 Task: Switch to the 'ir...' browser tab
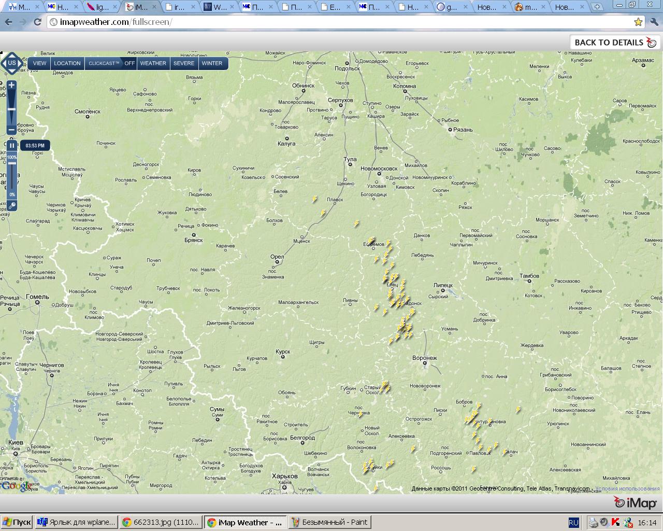(180, 7)
